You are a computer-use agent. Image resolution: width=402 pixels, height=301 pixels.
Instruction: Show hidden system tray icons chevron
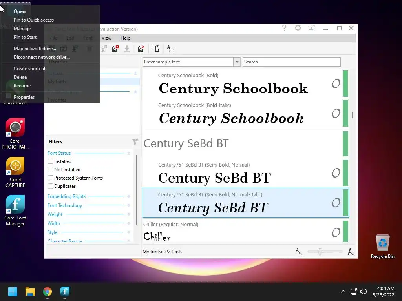point(343,292)
